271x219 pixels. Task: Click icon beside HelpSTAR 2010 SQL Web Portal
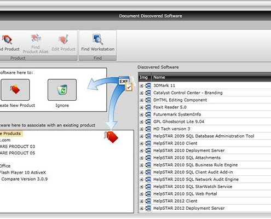pyautogui.click(x=148, y=194)
